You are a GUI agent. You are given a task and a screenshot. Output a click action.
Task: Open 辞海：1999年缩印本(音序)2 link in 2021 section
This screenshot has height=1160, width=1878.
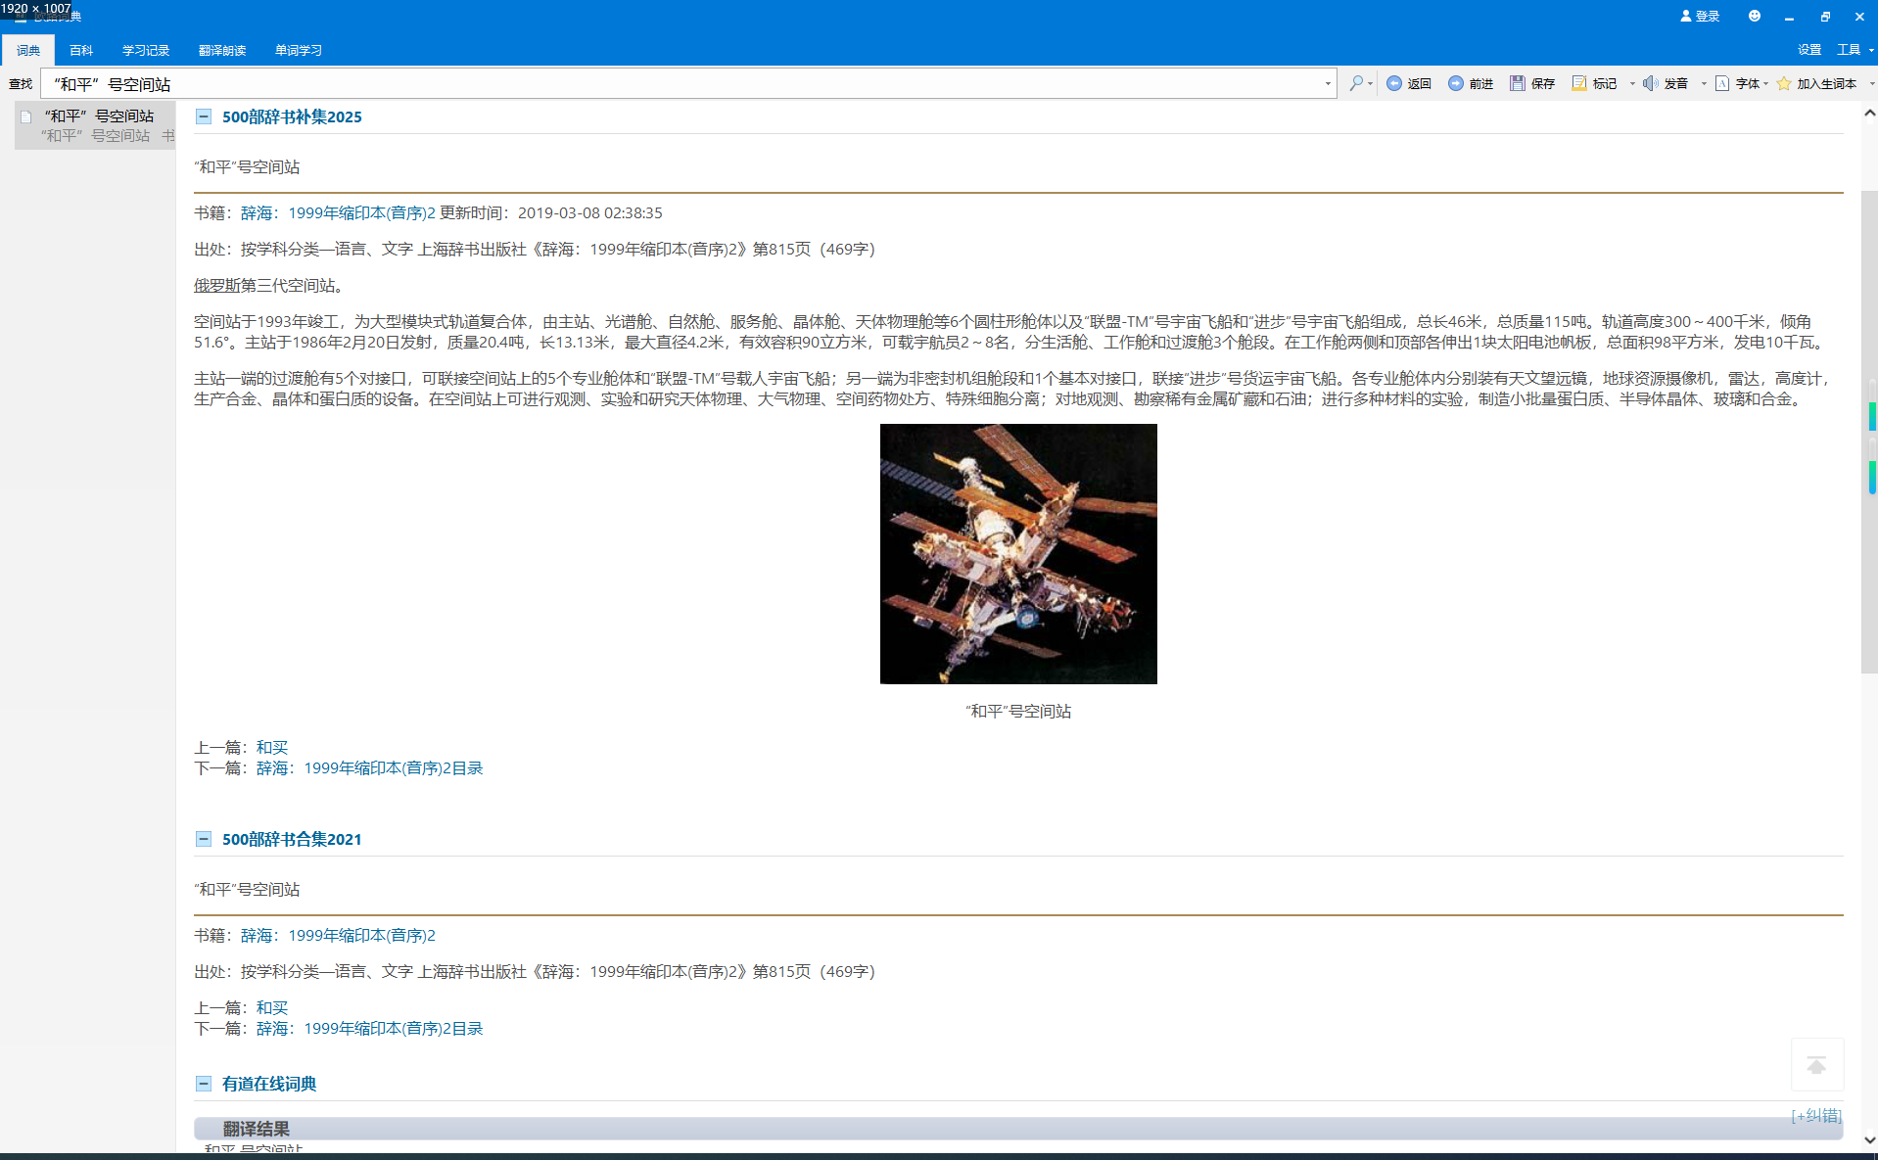tap(338, 935)
